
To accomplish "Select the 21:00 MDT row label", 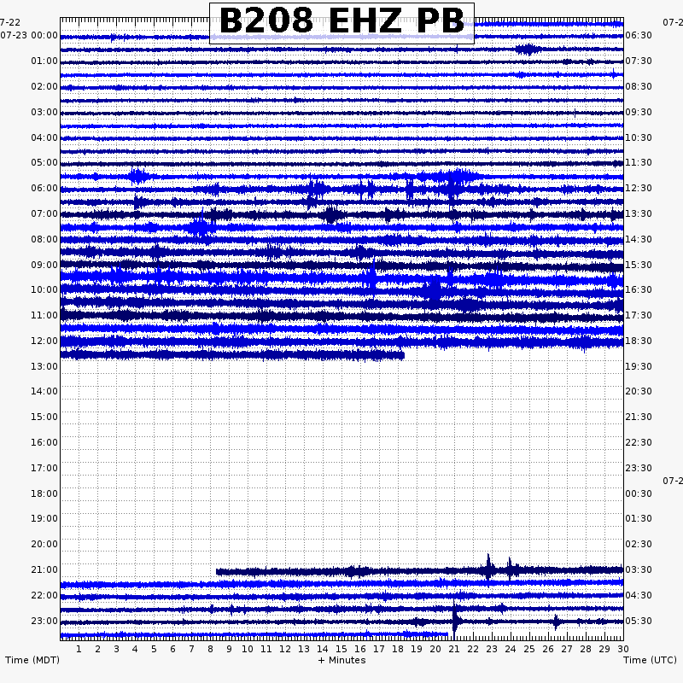I will (44, 569).
